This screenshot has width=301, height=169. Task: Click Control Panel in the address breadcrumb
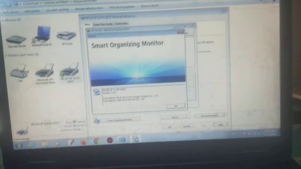(31, 4)
